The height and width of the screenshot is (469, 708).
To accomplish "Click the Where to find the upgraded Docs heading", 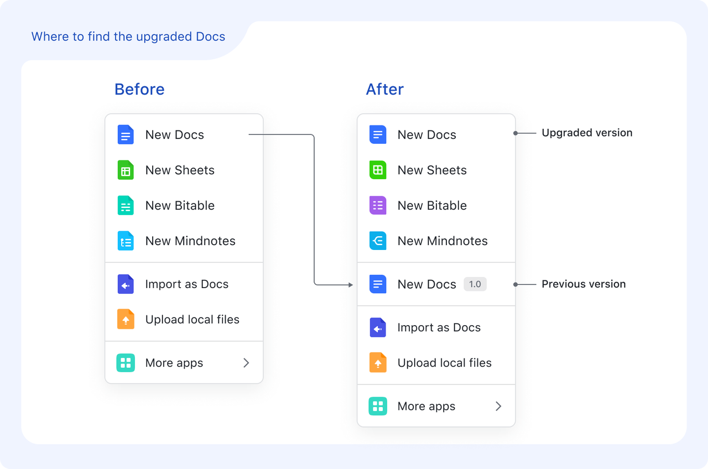I will coord(128,37).
